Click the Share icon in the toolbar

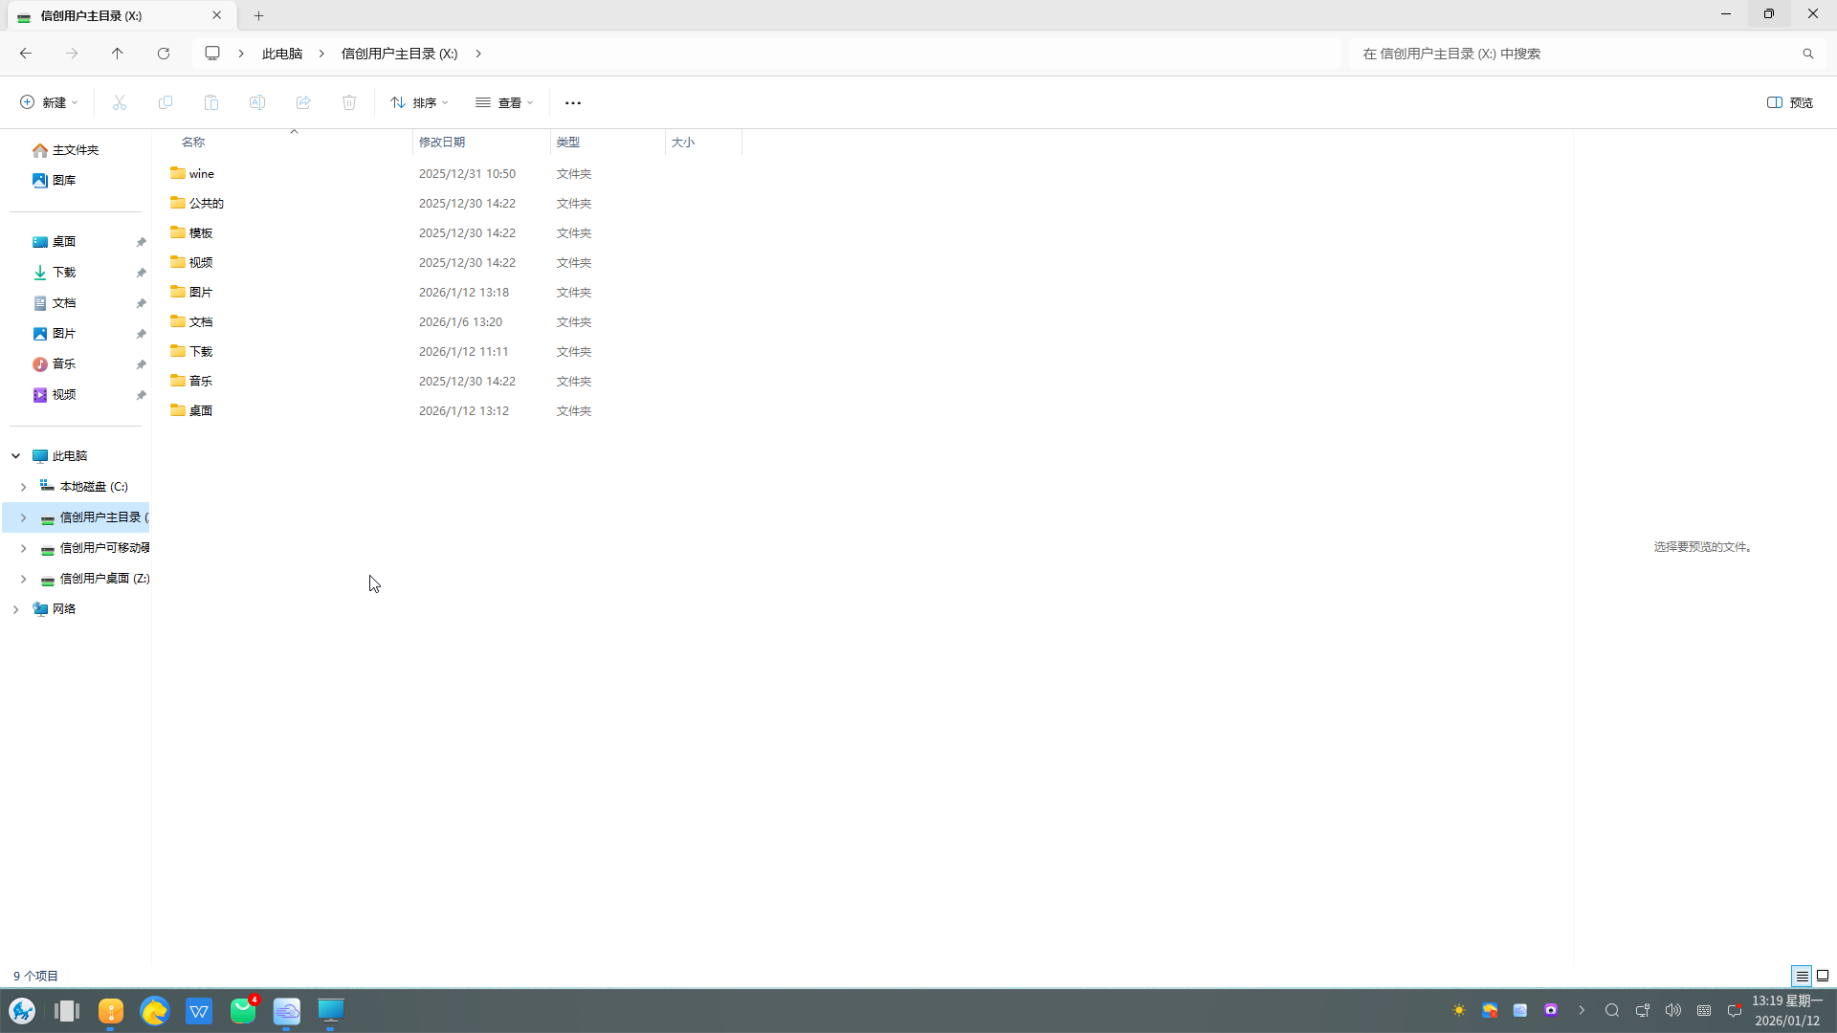point(302,102)
